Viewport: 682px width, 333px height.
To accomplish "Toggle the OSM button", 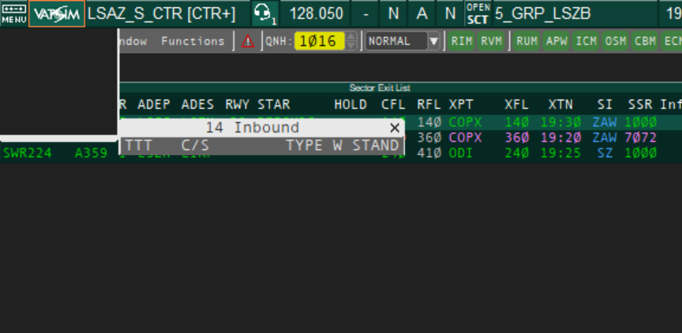I will [615, 42].
